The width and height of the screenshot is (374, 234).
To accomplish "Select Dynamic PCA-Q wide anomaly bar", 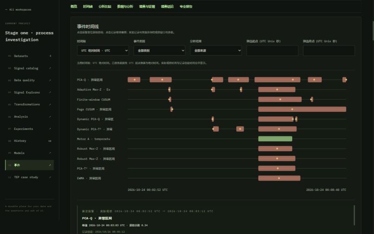I will pyautogui.click(x=276, y=119).
